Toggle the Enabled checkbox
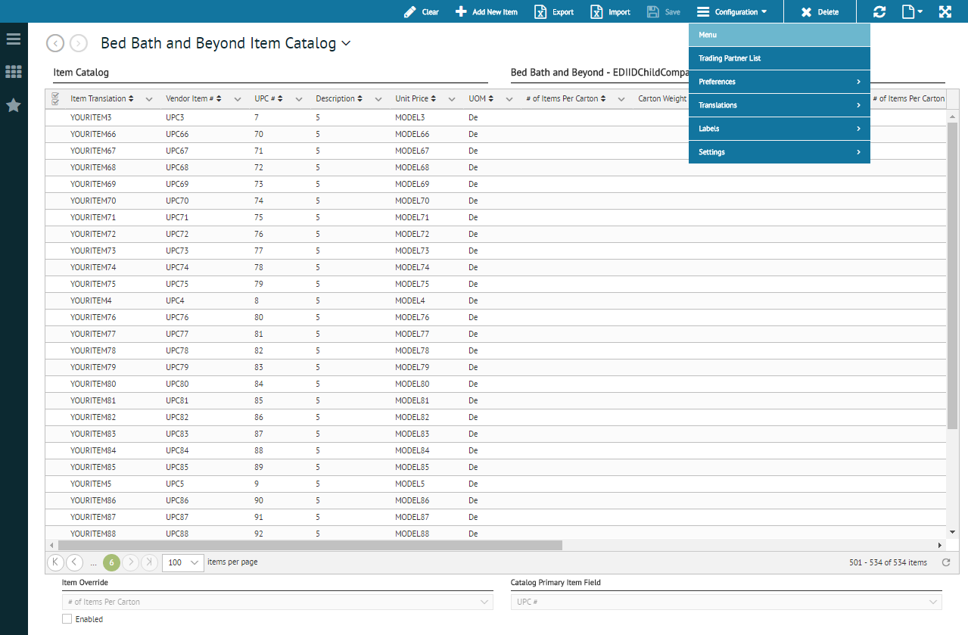The height and width of the screenshot is (635, 968). click(x=67, y=618)
